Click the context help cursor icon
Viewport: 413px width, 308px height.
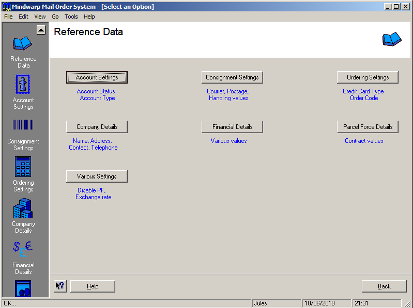pyautogui.click(x=60, y=286)
